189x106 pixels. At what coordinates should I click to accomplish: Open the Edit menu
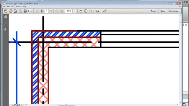[x=9, y=7]
